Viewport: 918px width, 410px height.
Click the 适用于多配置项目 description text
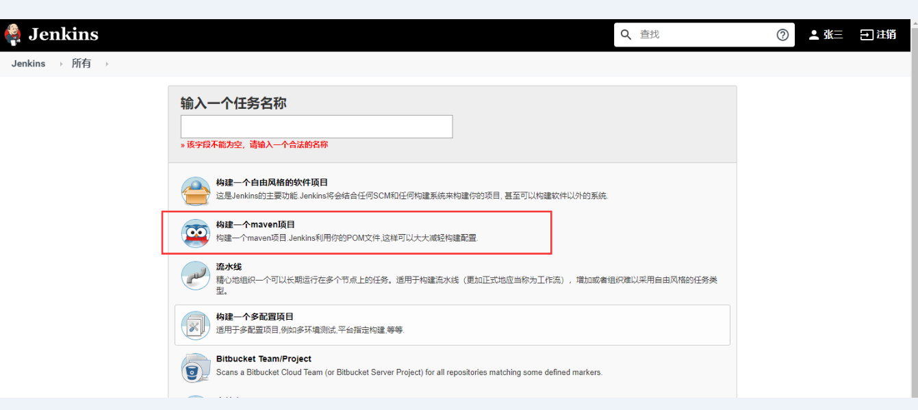click(x=311, y=330)
